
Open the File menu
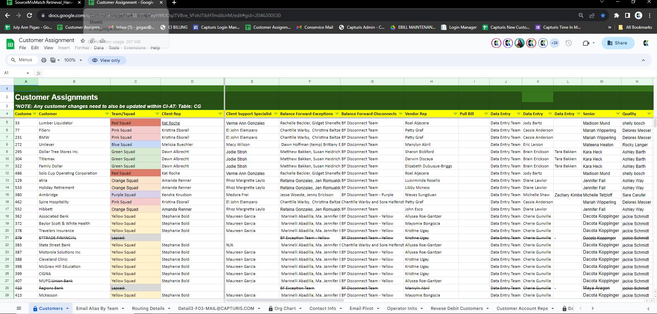click(x=23, y=48)
